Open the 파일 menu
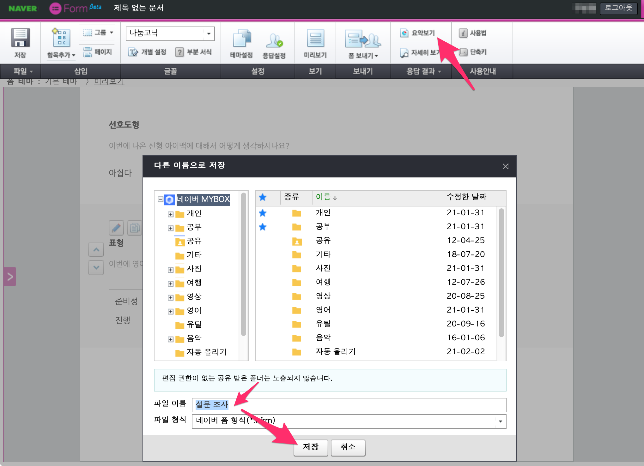Image resolution: width=644 pixels, height=466 pixels. (x=22, y=71)
